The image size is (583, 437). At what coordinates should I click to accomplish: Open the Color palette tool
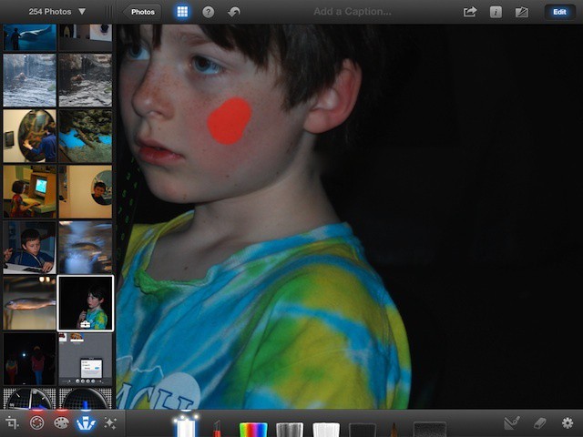pyautogui.click(x=62, y=423)
